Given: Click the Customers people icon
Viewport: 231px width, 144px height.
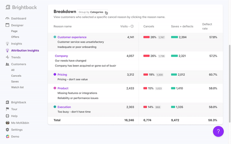Looking at the screenshot, I should 7,64.
